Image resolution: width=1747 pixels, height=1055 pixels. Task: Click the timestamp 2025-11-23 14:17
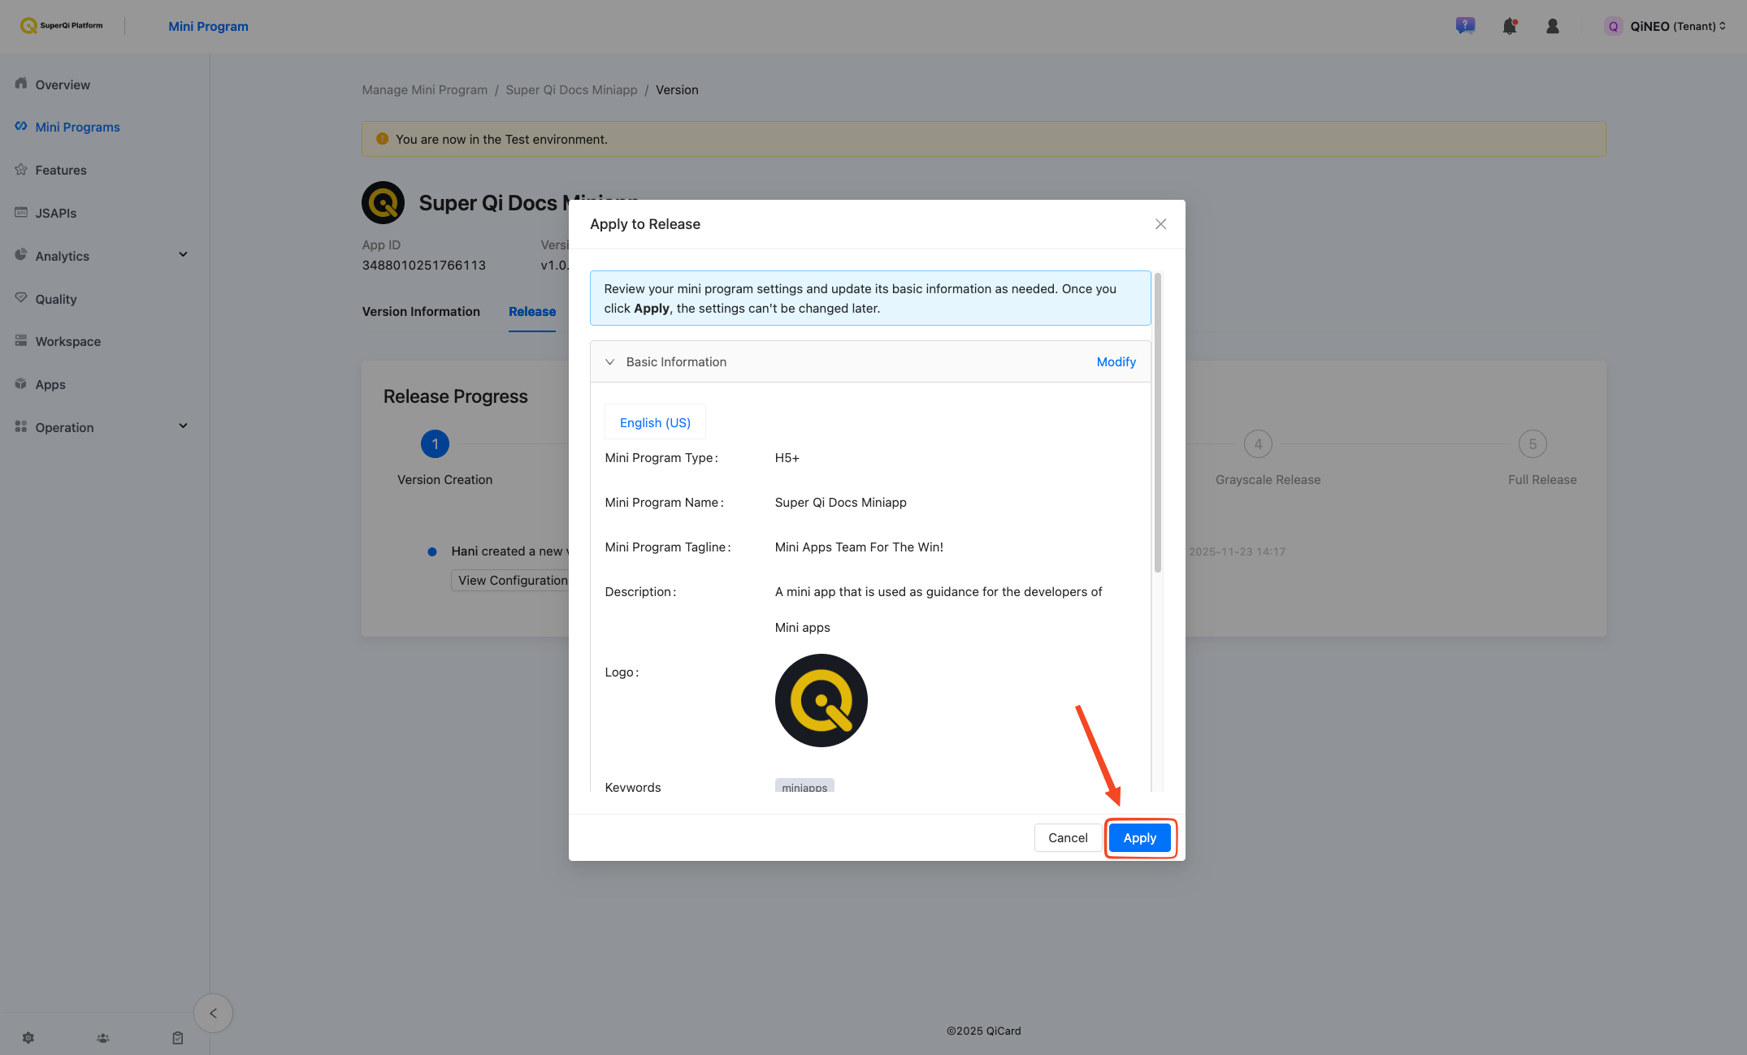pyautogui.click(x=1237, y=551)
